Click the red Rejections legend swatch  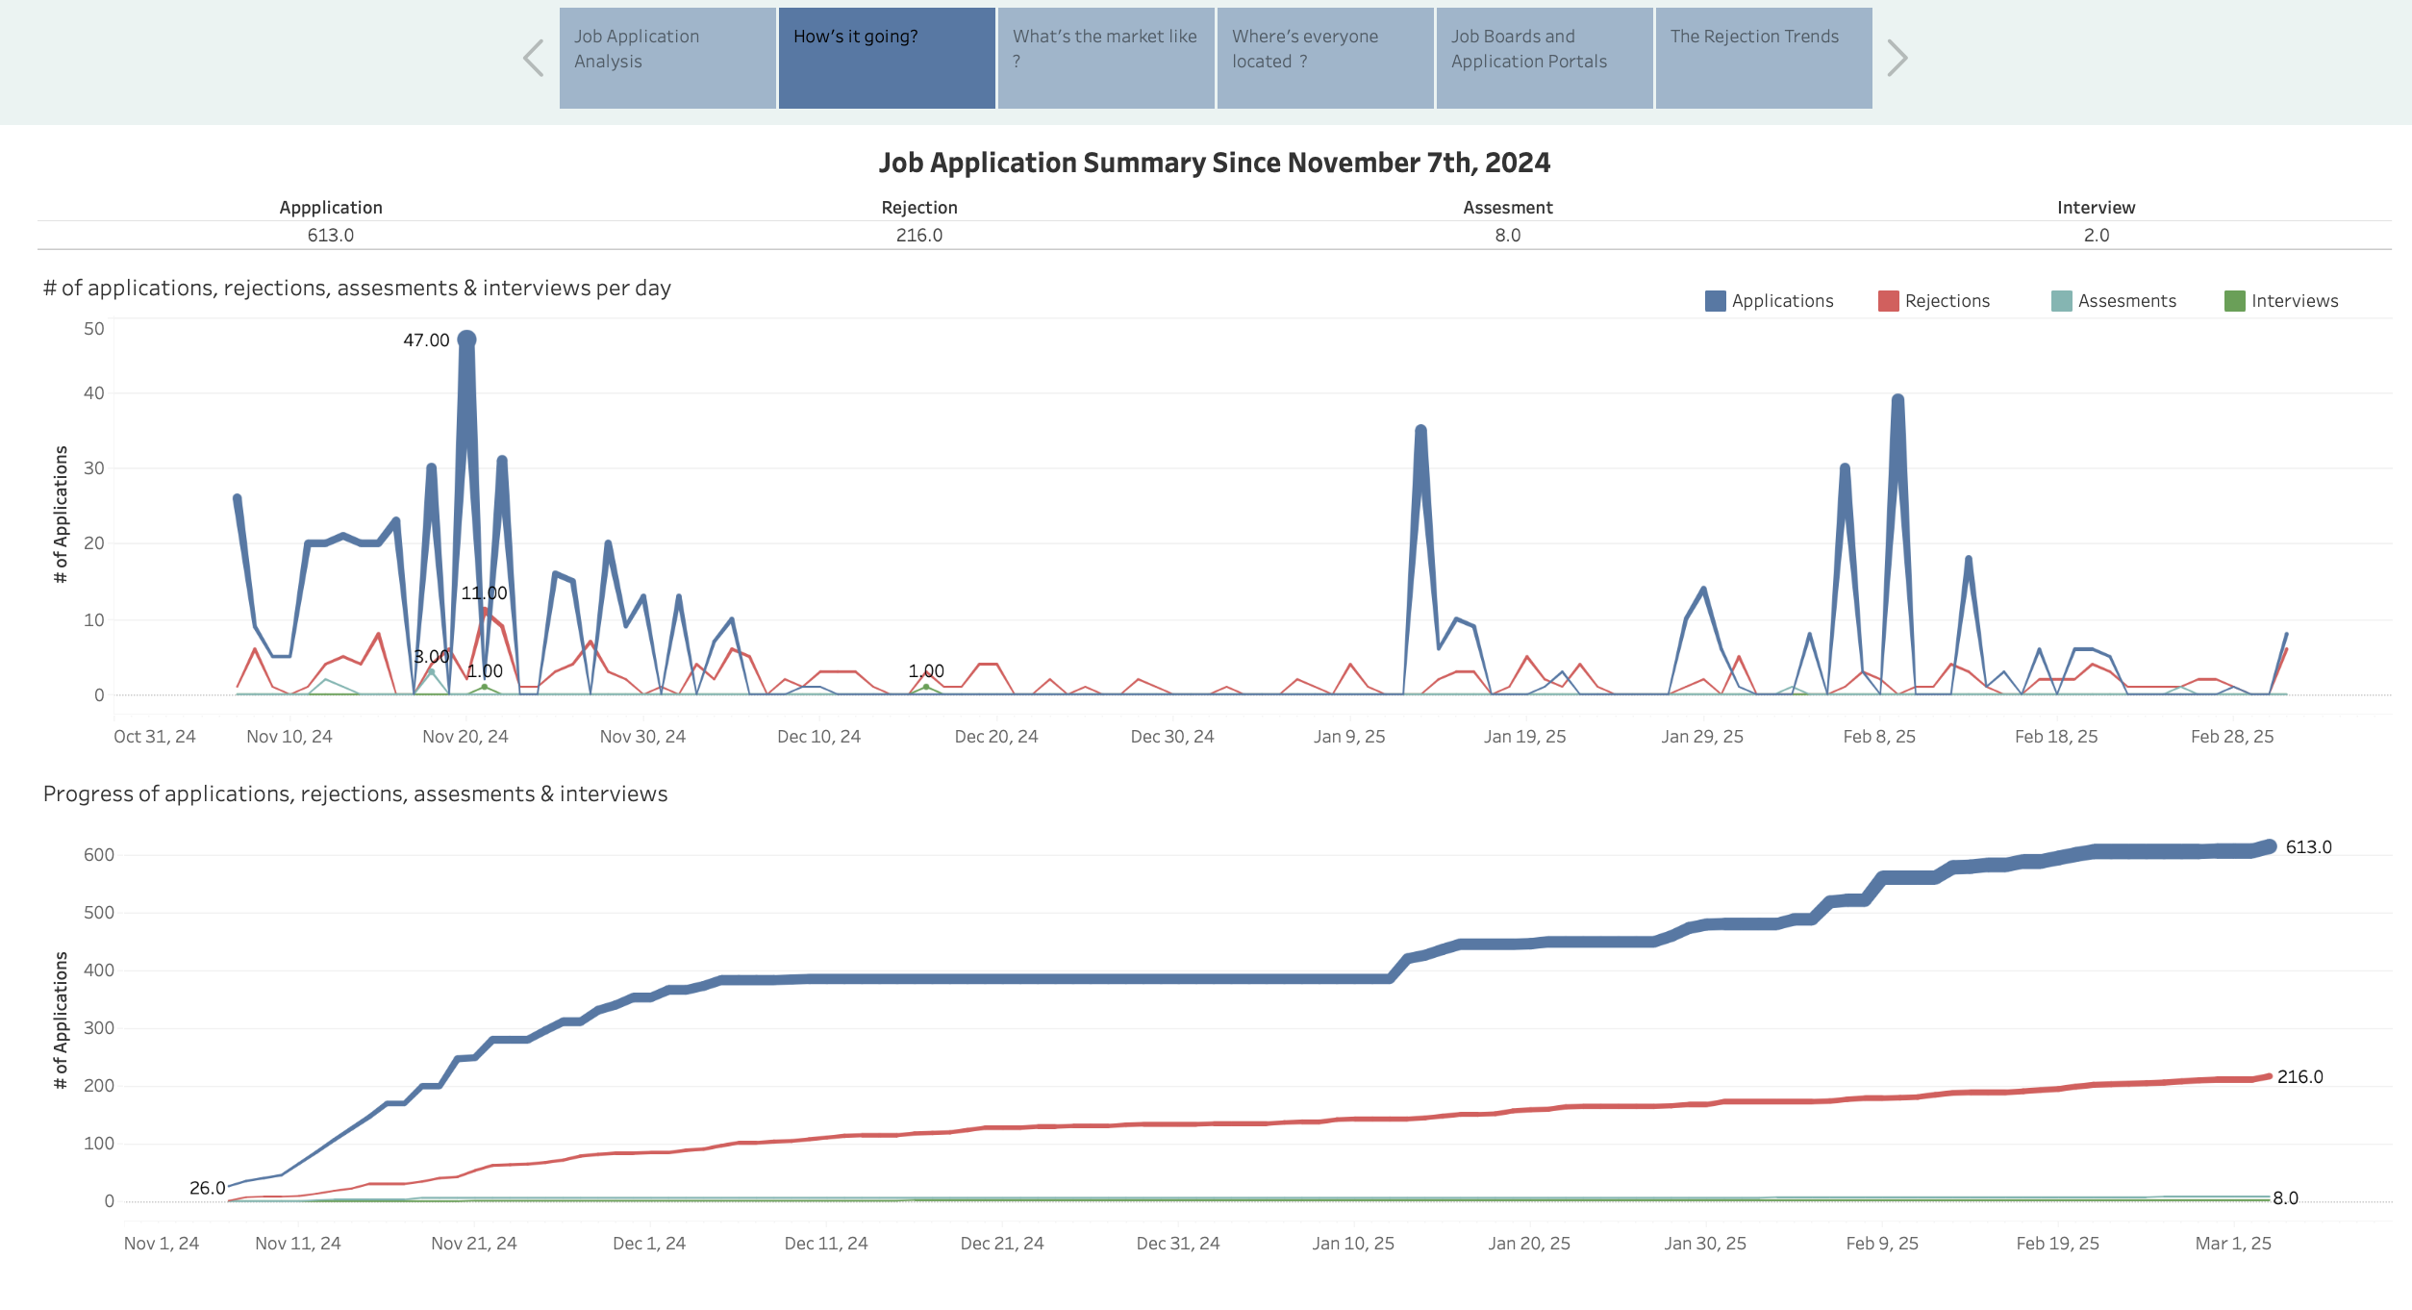[x=1888, y=301]
